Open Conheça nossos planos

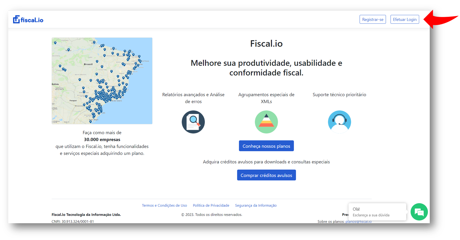(266, 146)
